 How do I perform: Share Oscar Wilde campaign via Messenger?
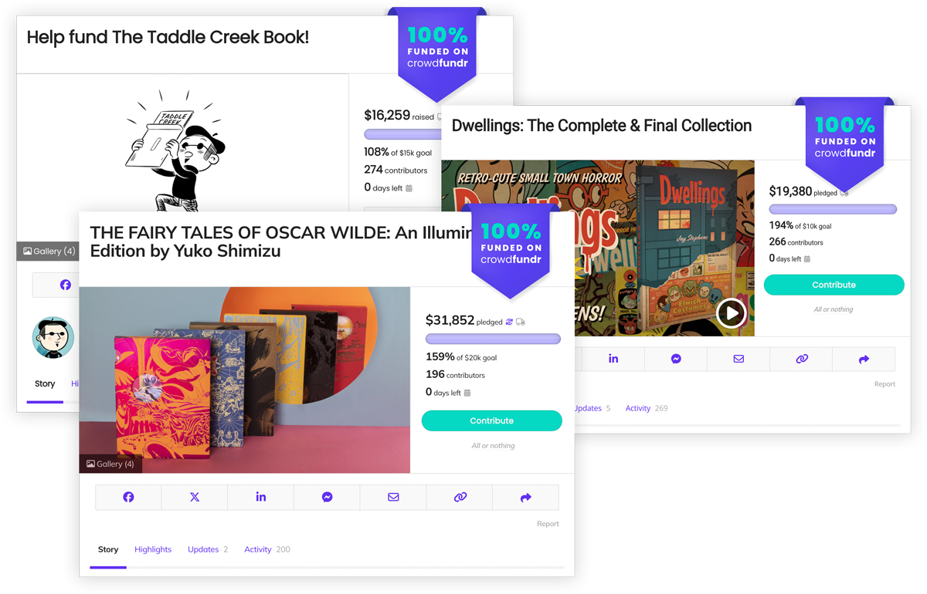pyautogui.click(x=327, y=498)
